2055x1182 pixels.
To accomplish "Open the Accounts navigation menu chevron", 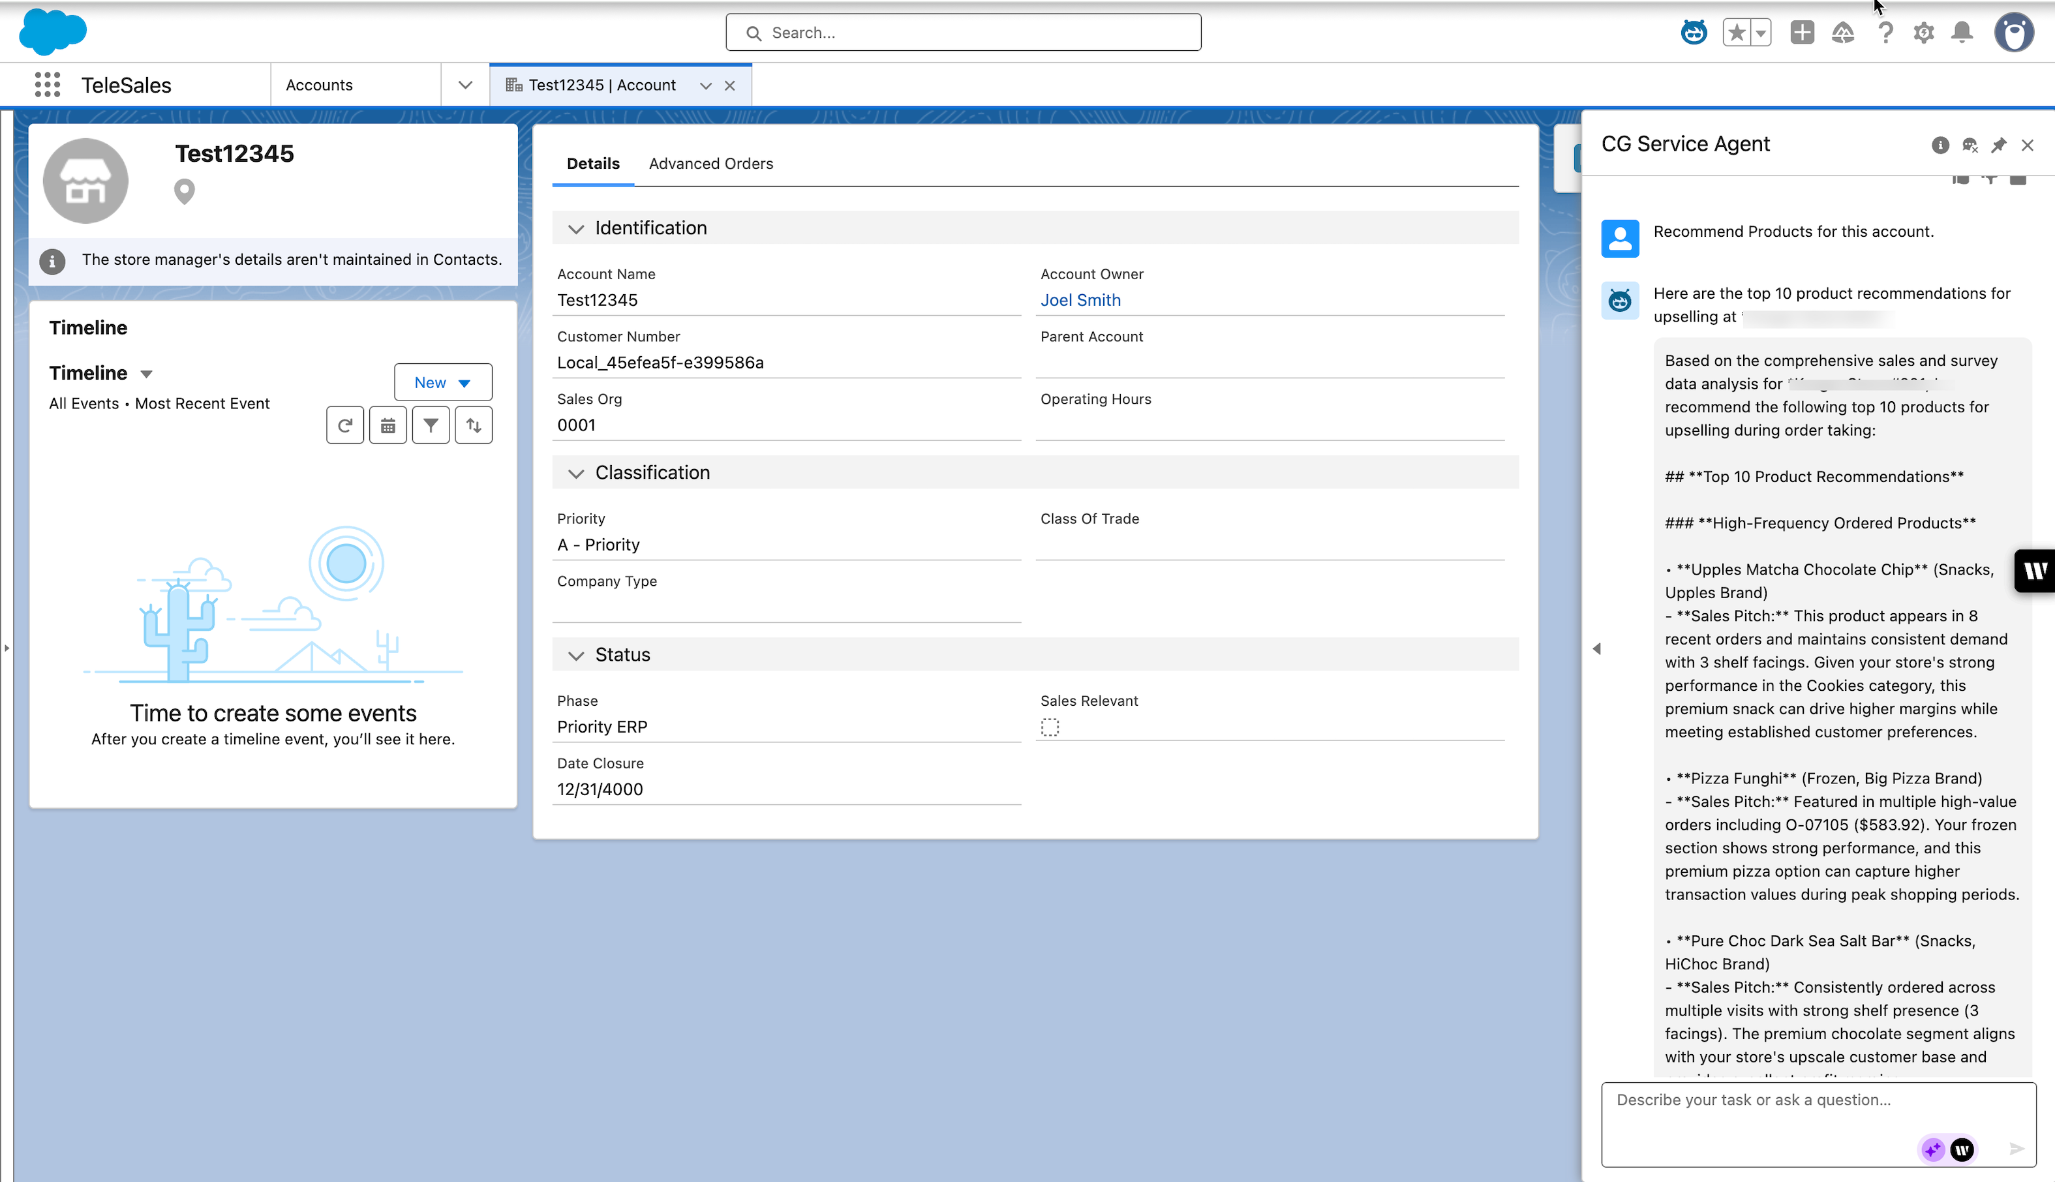I will (x=465, y=84).
